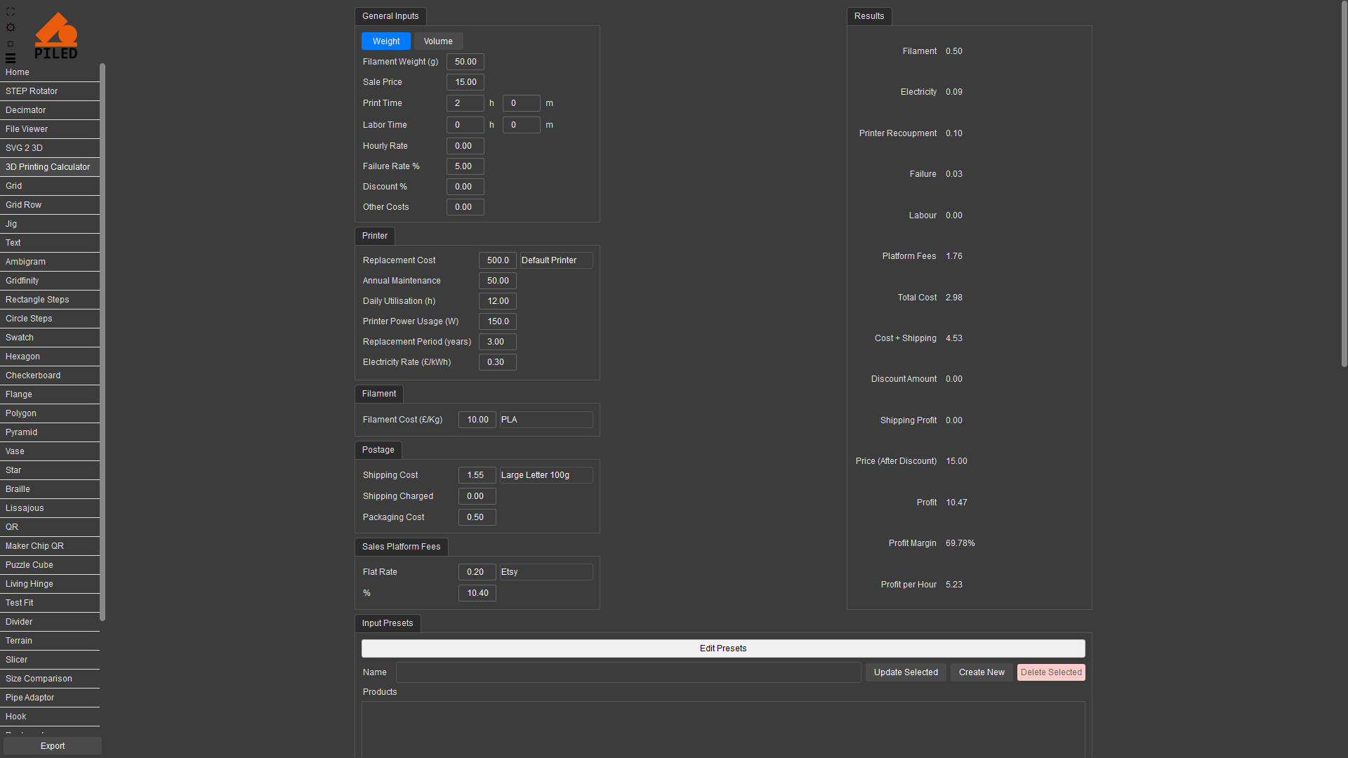Click the Edit Presets button
This screenshot has height=758, width=1348.
click(722, 649)
